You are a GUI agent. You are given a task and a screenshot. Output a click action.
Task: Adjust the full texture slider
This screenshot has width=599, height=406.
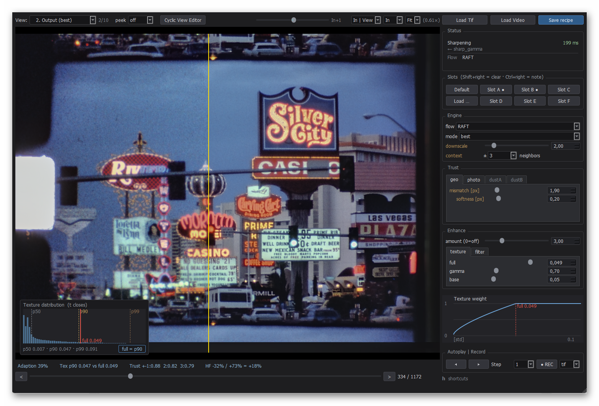point(530,262)
